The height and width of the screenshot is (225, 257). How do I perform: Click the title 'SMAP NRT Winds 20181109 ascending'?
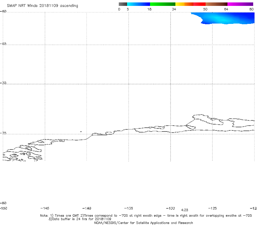42,6
